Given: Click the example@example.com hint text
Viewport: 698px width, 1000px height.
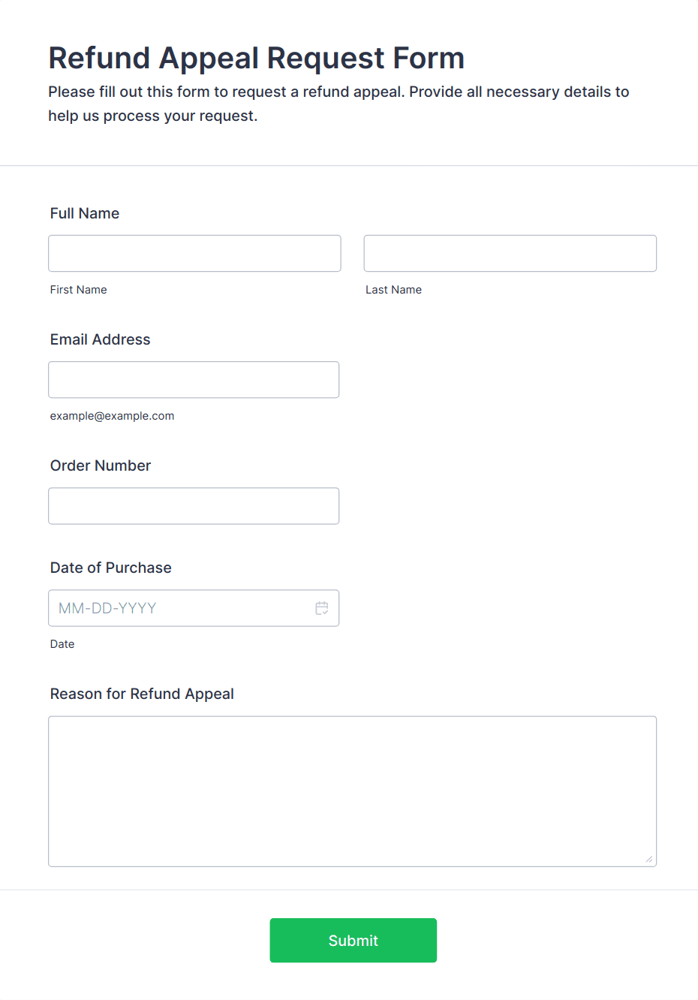Looking at the screenshot, I should (113, 416).
